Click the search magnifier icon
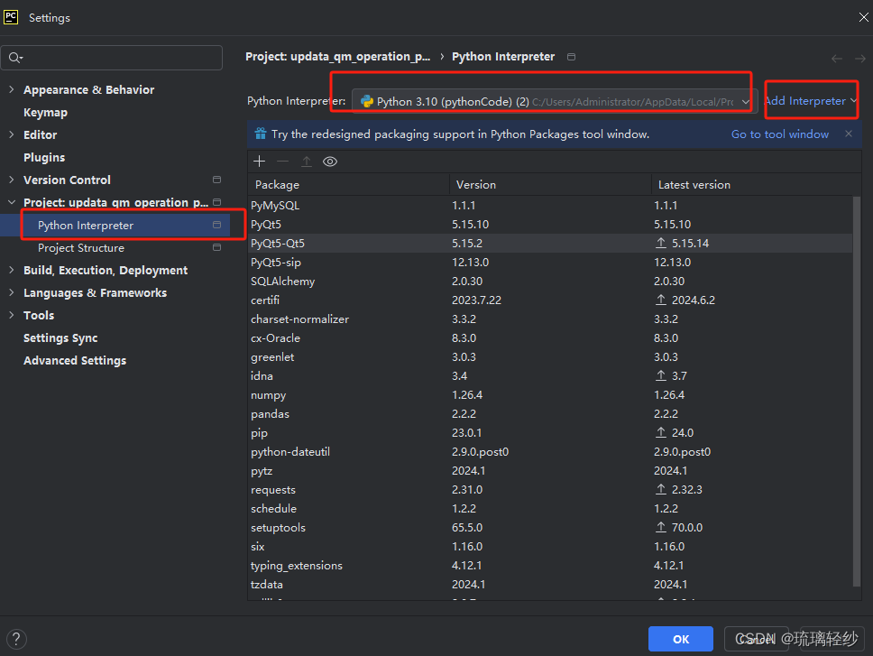This screenshot has height=656, width=873. 15,58
